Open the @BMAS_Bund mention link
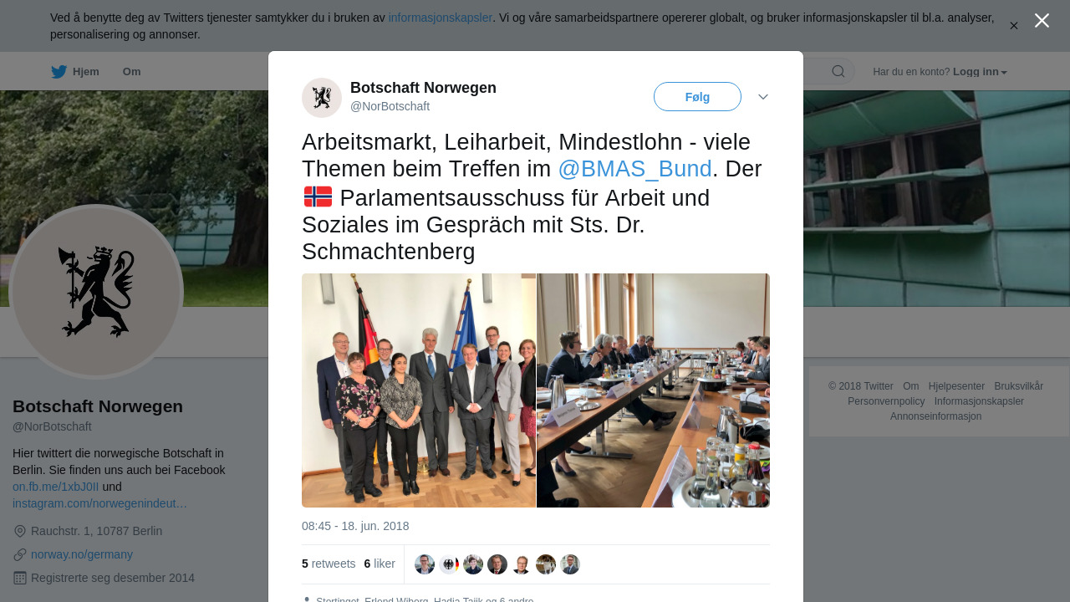This screenshot has width=1070, height=602. (634, 169)
